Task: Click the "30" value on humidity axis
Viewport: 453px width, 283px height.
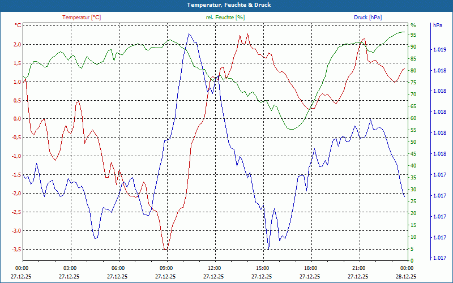Action: point(413,190)
